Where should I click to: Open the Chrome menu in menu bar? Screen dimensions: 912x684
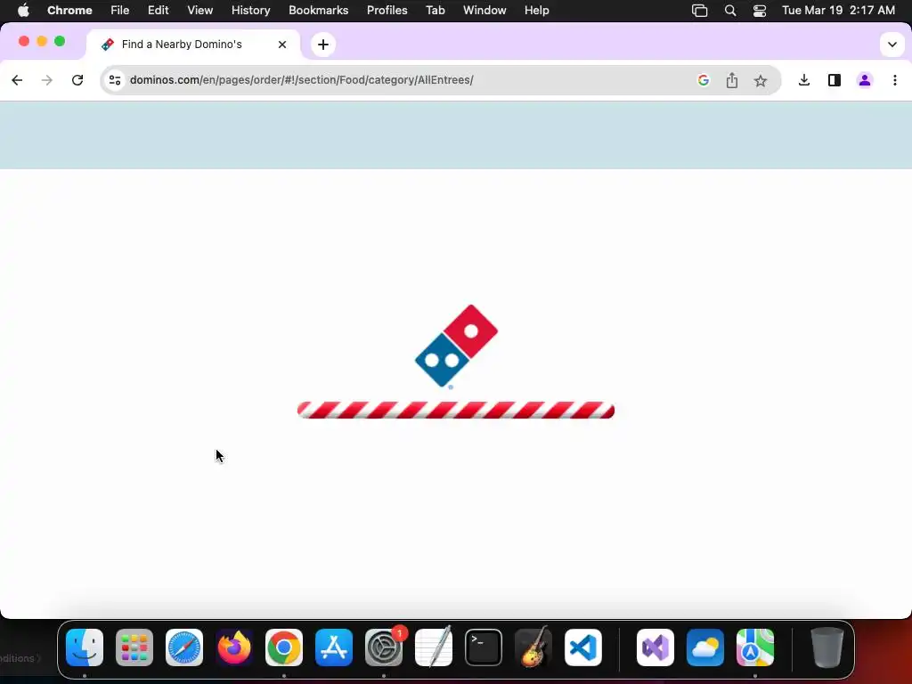69,11
